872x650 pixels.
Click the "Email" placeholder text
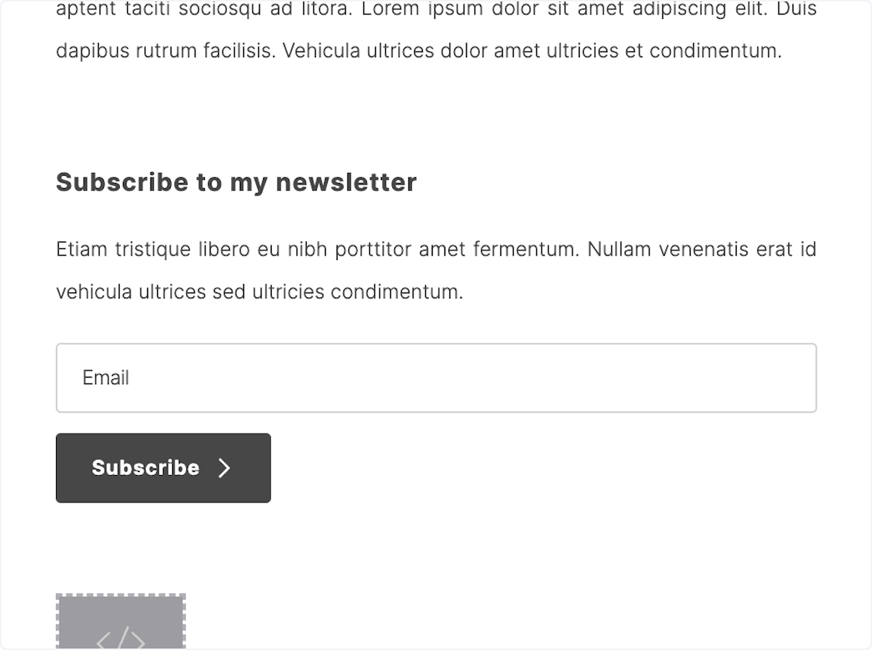(106, 378)
